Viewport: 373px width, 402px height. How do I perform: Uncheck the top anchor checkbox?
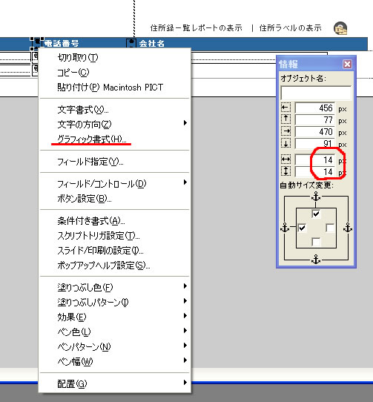(x=316, y=214)
